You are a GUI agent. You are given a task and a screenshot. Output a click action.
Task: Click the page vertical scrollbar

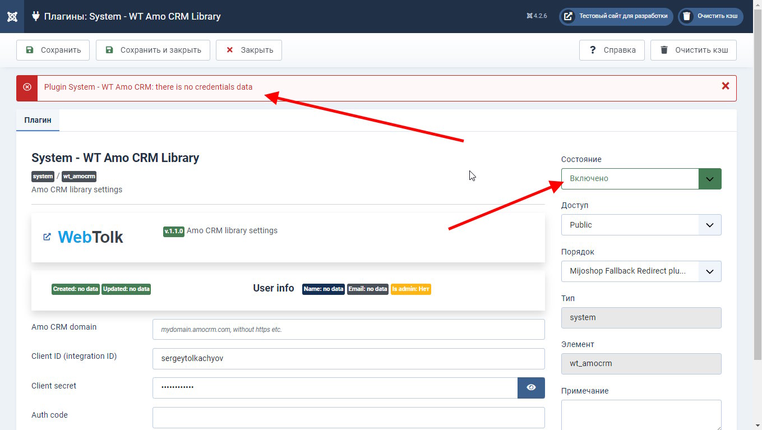pos(758,185)
